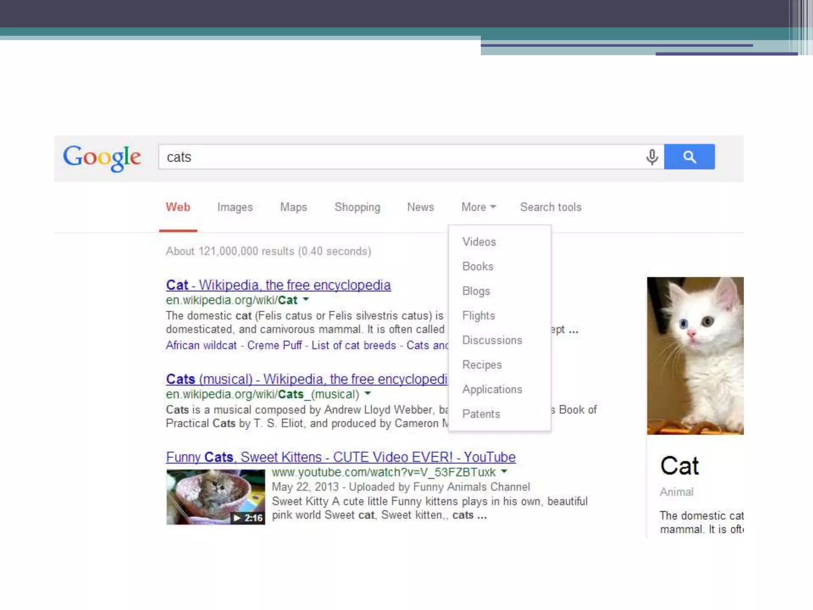Open the Creme Puff sitelink

point(274,346)
